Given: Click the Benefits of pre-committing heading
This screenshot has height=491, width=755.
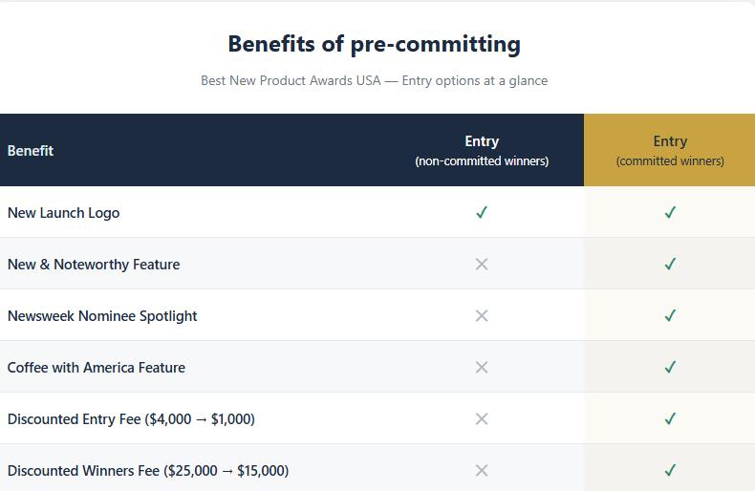Looking at the screenshot, I should pyautogui.click(x=374, y=44).
